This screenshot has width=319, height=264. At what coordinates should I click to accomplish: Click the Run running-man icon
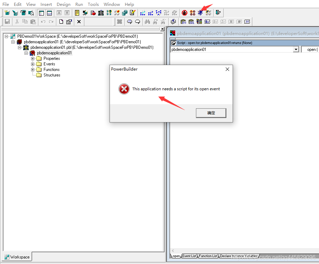pos(200,13)
